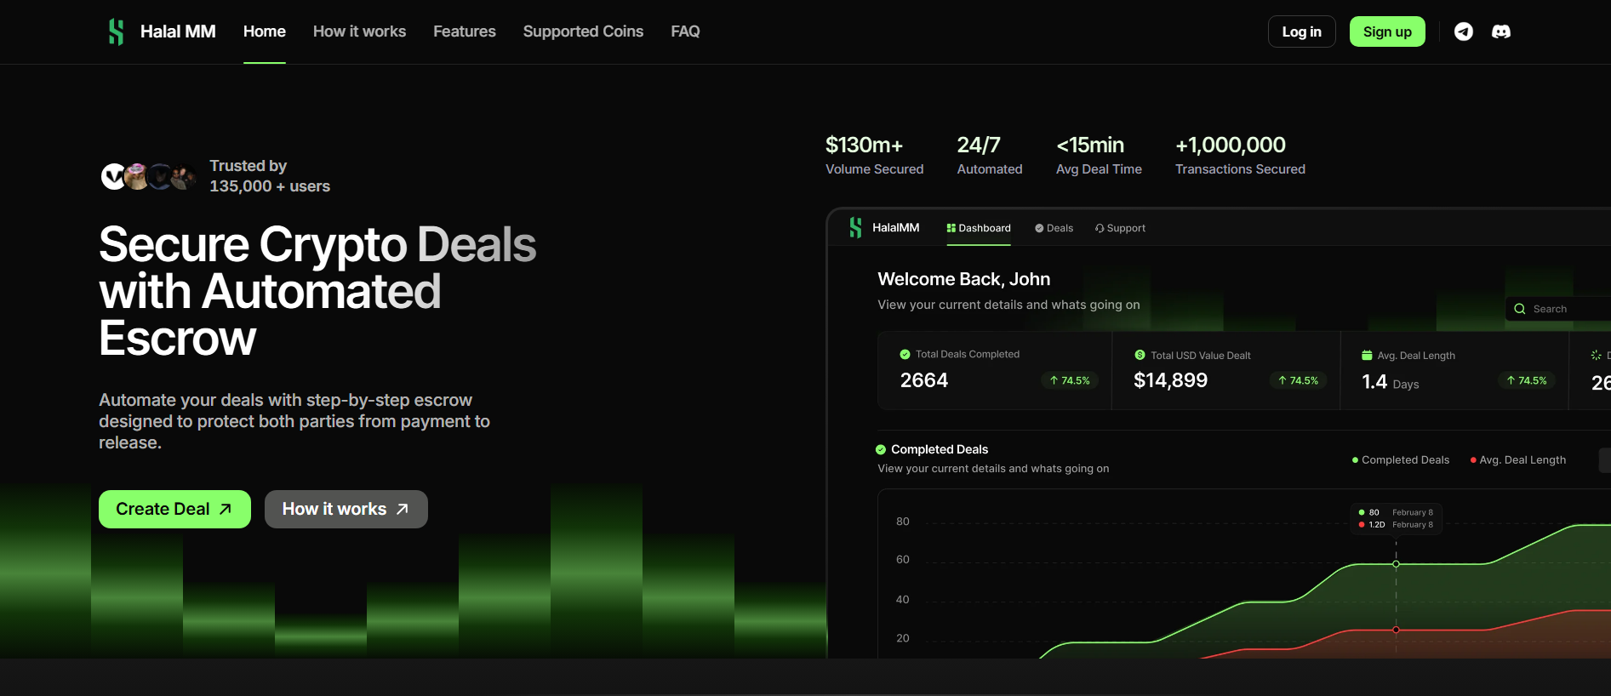Click the calendar icon beside Avg. Deal Length
The width and height of the screenshot is (1611, 696).
(1367, 355)
